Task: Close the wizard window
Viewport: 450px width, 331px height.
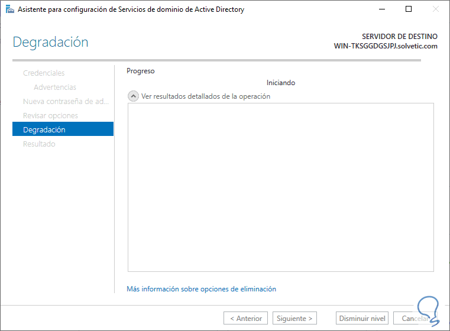Action: click(435, 9)
